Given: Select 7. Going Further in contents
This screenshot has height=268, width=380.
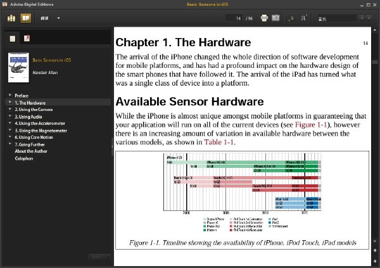Looking at the screenshot, I should click(x=30, y=144).
